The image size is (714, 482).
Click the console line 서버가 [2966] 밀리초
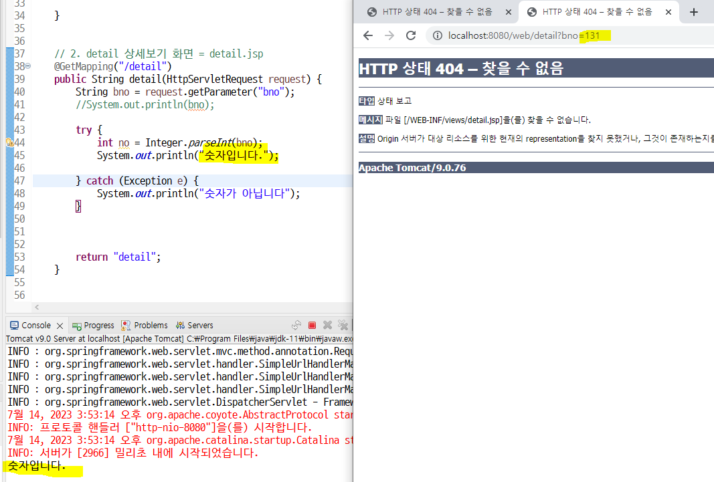pos(133,453)
